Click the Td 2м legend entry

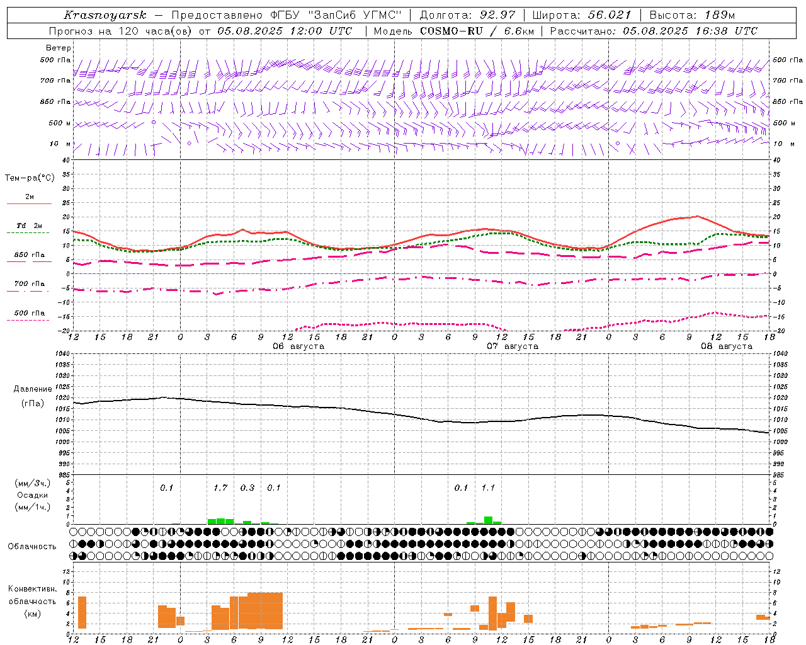(x=29, y=225)
